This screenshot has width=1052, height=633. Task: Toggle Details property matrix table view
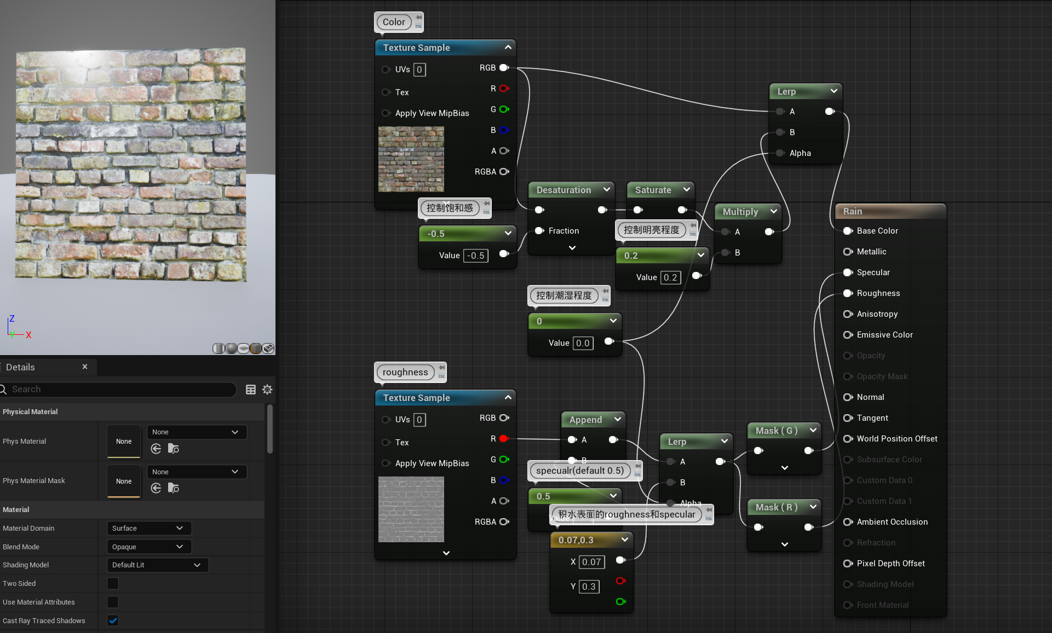pos(251,390)
